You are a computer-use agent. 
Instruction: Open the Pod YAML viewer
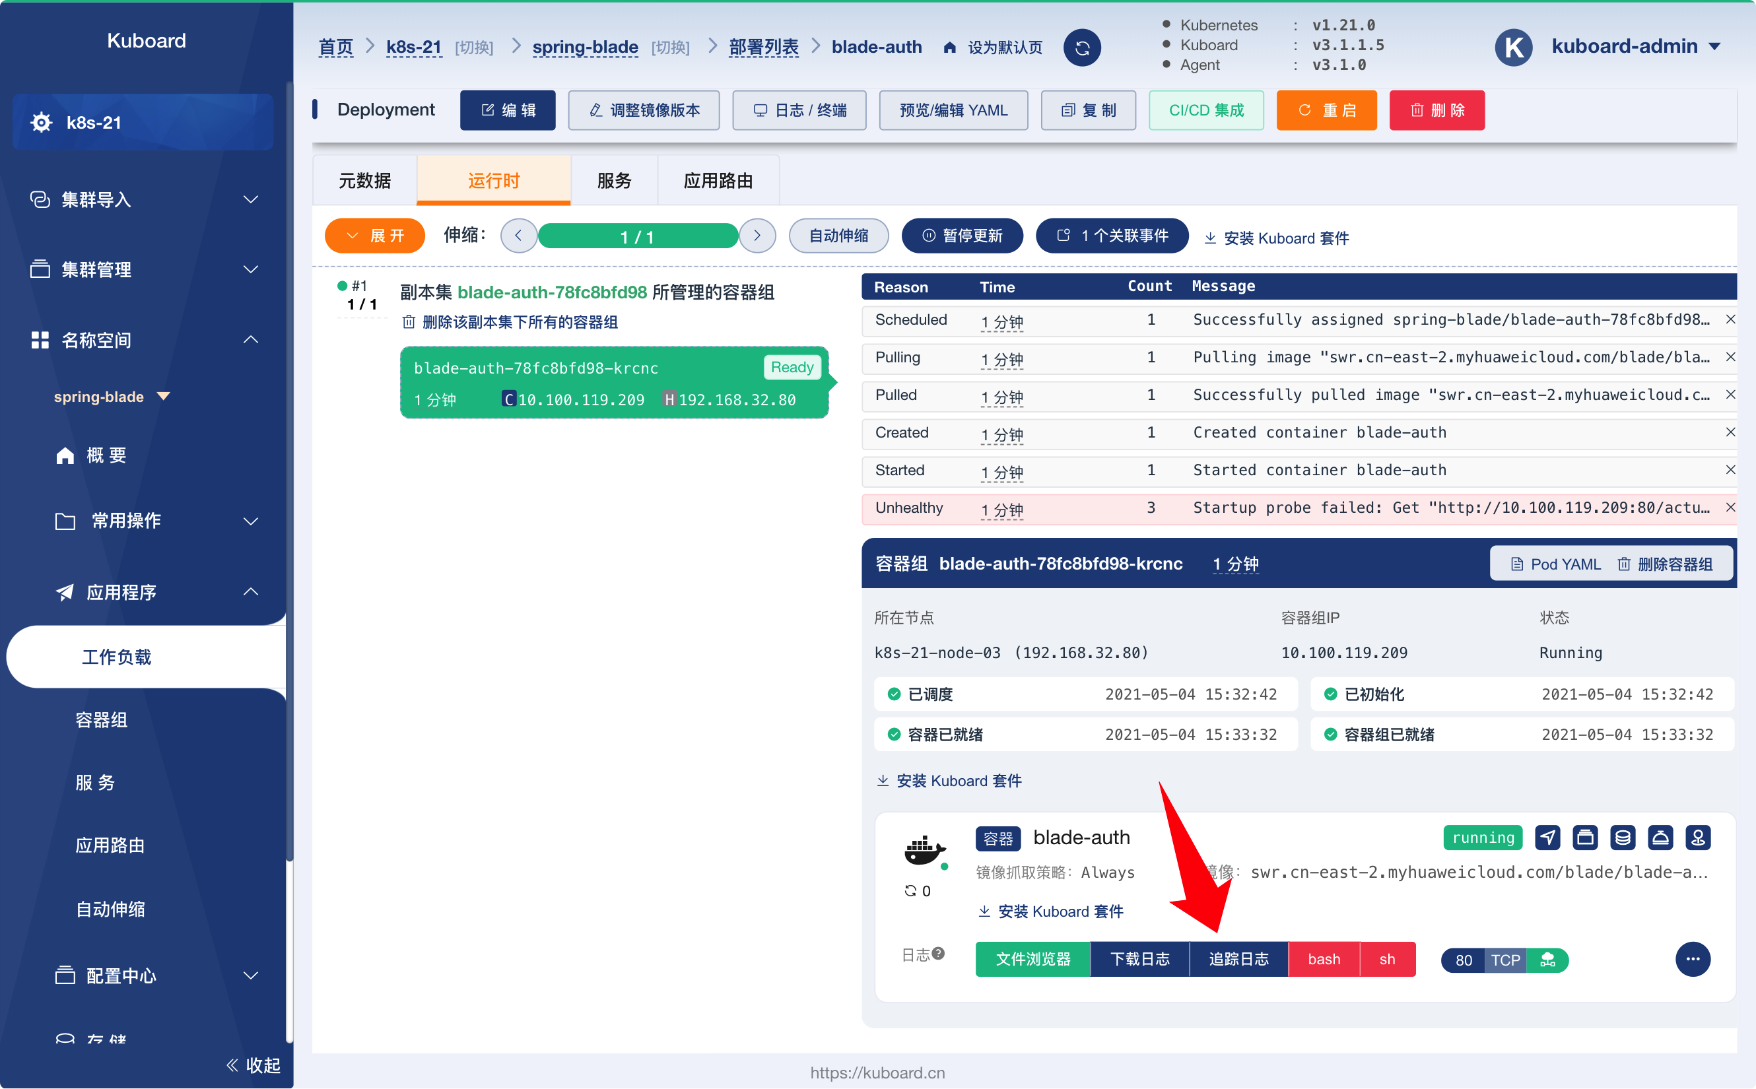[1556, 564]
